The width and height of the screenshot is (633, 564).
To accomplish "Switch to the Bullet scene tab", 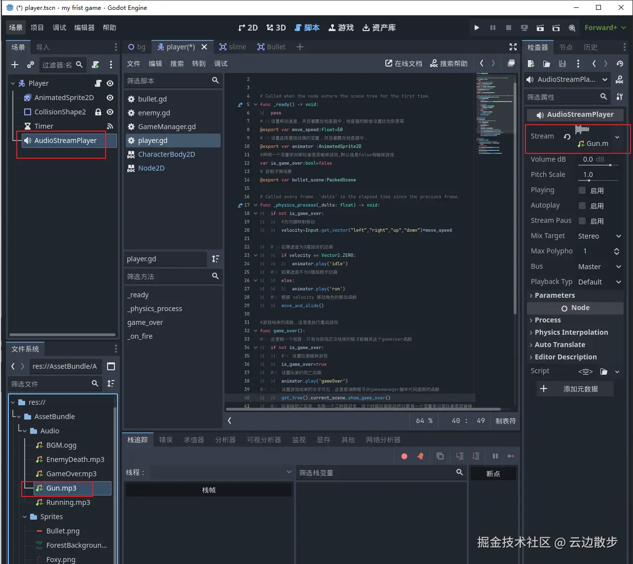I will [271, 47].
